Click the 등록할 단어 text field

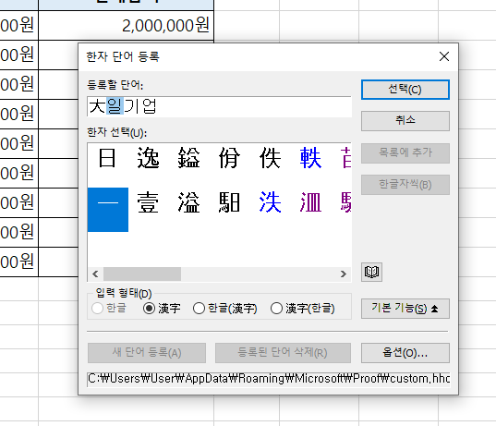pyautogui.click(x=219, y=106)
